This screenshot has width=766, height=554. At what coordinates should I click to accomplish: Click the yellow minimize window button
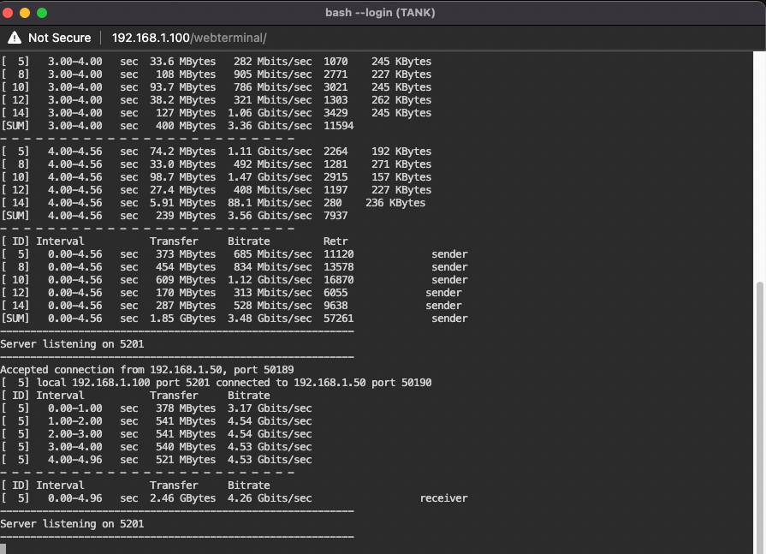[x=25, y=13]
